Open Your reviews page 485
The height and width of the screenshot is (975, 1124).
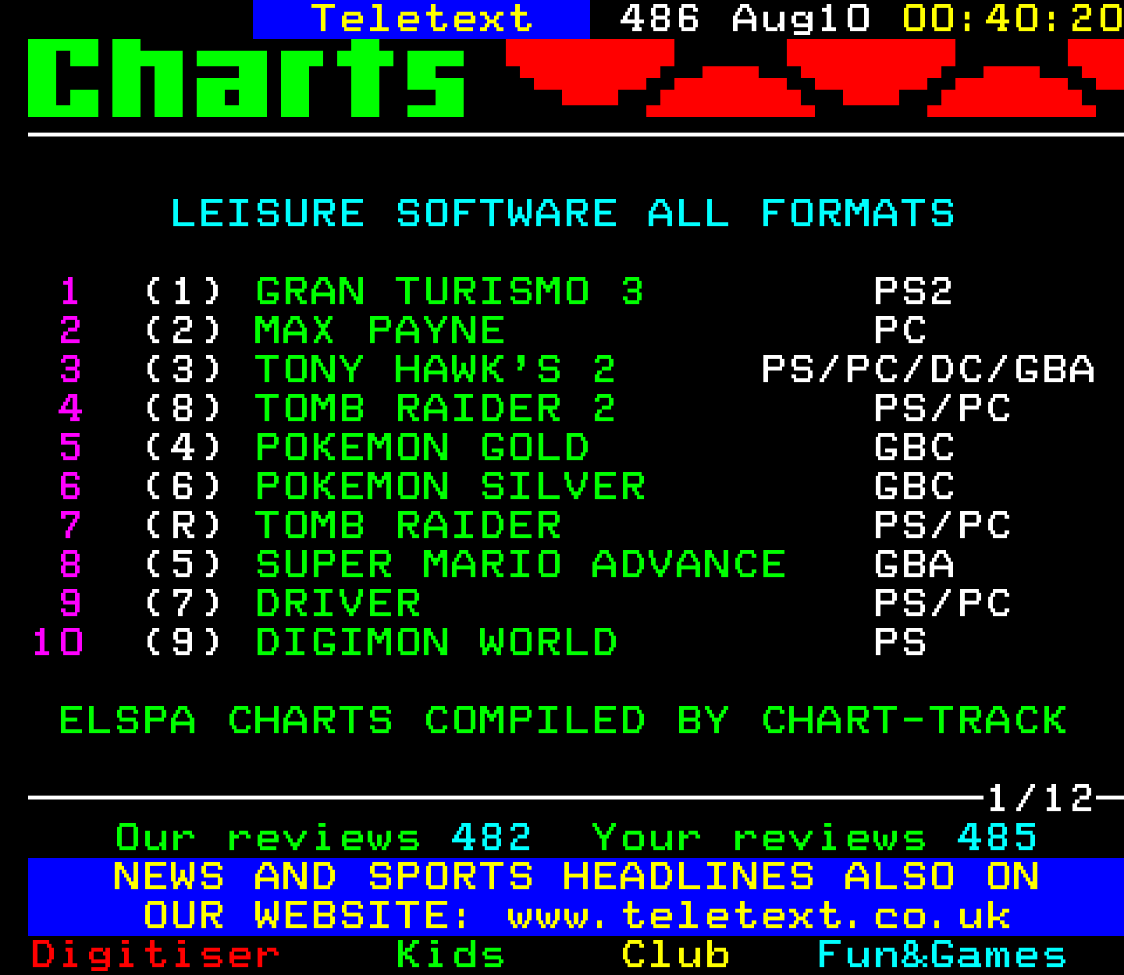816,836
